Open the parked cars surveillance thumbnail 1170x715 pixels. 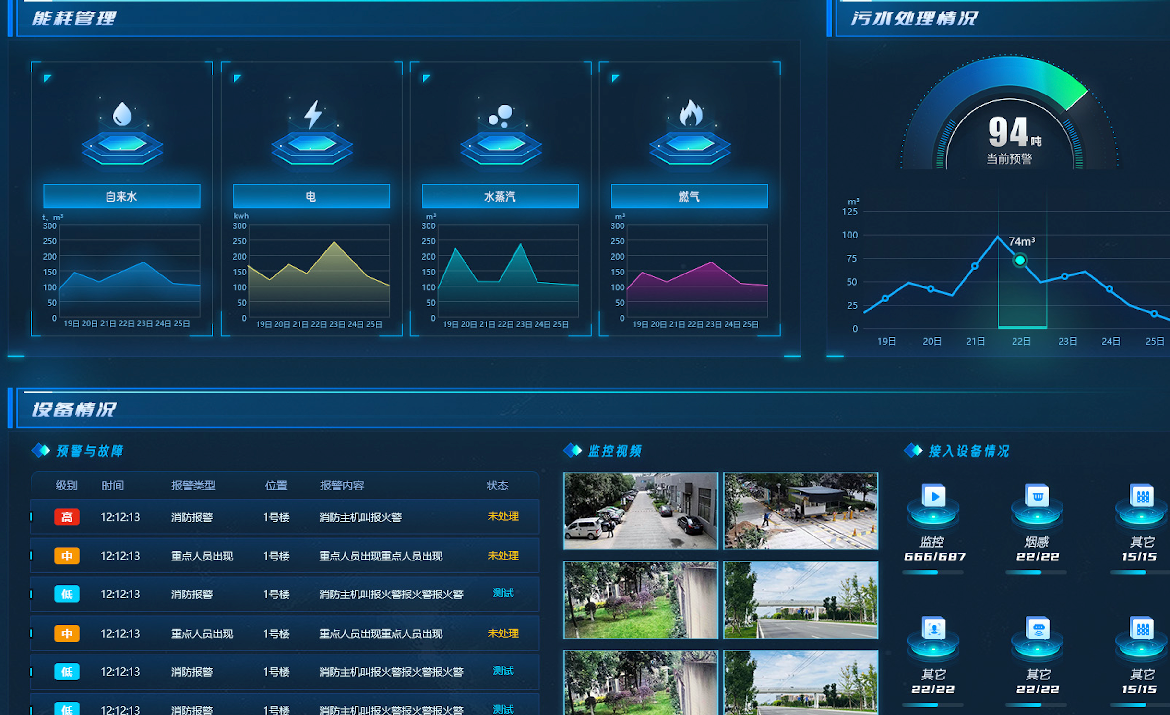pos(641,511)
